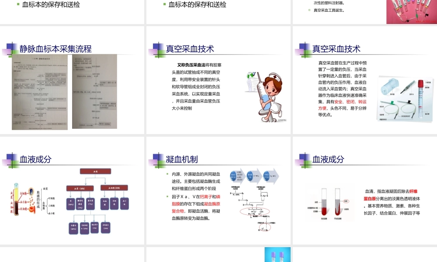Select the 血液 red header box in blood composition chart
437x262 pixels.
[96, 172]
